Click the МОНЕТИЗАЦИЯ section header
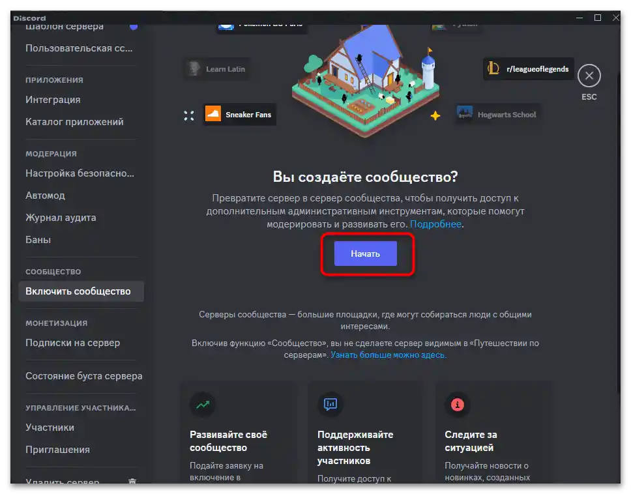Viewport: 631px width, 494px height. (x=56, y=323)
